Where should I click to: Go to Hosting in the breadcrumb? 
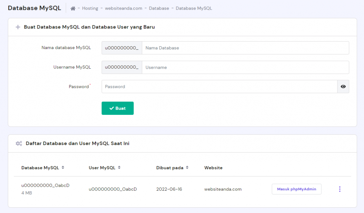tap(90, 8)
